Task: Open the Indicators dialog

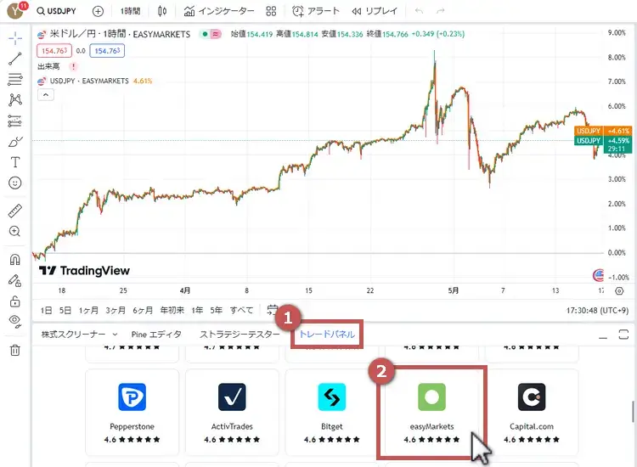Action: (x=219, y=11)
